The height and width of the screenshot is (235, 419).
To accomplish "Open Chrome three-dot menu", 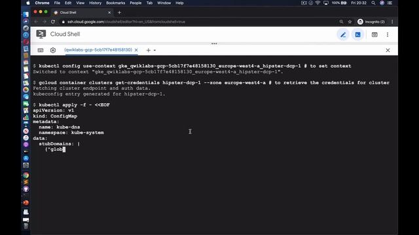I will tap(392, 22).
